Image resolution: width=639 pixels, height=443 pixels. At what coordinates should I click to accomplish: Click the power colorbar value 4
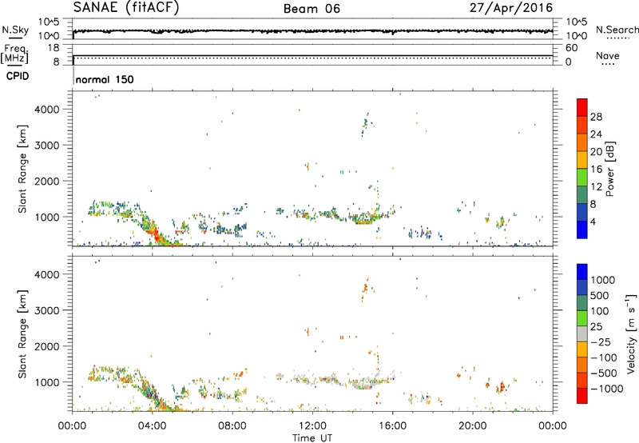593,222
